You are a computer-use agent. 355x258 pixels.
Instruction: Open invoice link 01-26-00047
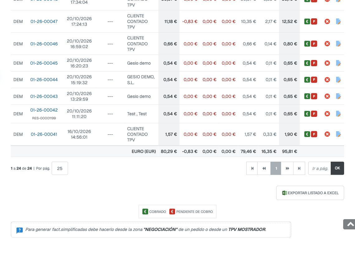click(44, 21)
